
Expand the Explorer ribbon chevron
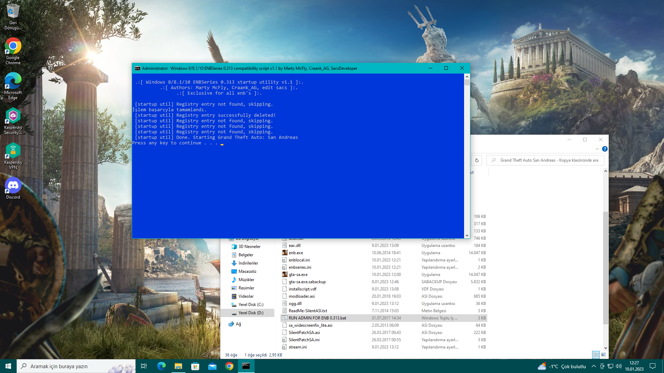597,149
